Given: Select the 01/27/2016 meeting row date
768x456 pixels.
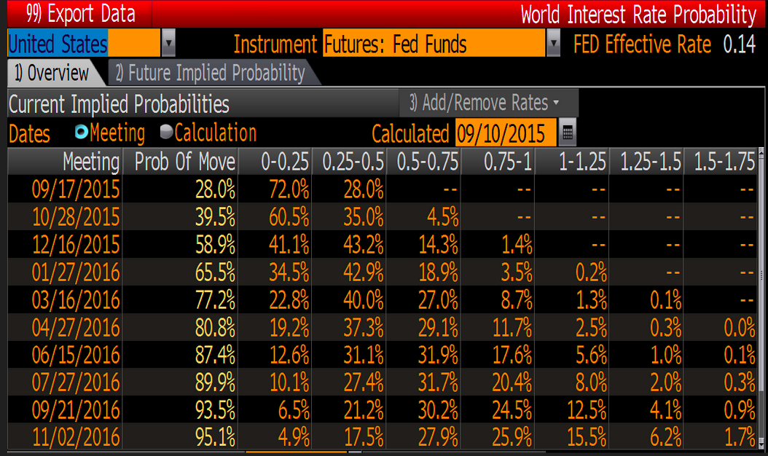Looking at the screenshot, I should [76, 272].
